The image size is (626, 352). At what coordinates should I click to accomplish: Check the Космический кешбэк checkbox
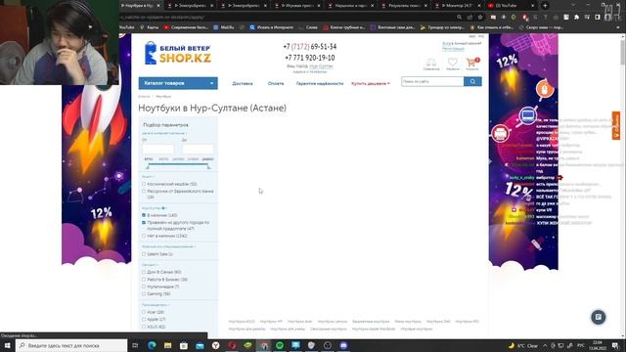coord(144,184)
